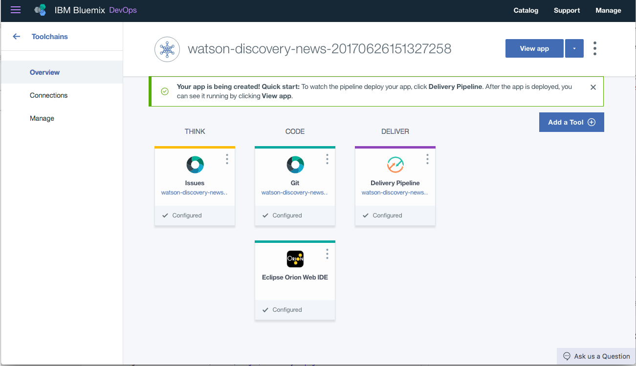Screen dimensions: 636x366
Task: Click the Orion Web IDE Configured checkmark
Action: coord(265,310)
